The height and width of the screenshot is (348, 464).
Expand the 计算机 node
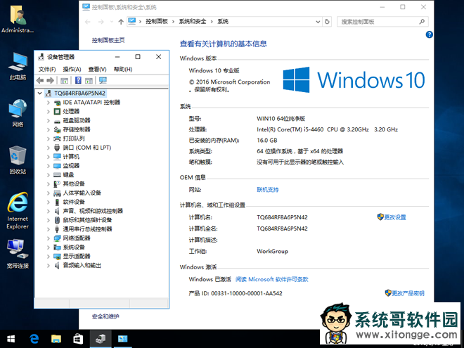[49, 157]
